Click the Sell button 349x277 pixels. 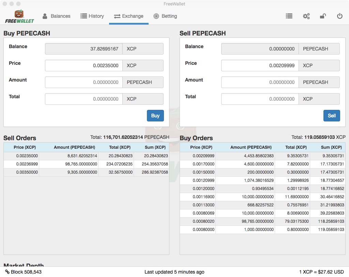pyautogui.click(x=332, y=115)
